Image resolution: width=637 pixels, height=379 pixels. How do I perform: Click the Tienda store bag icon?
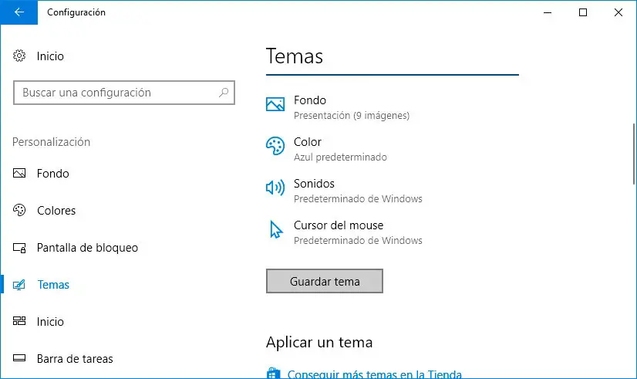273,374
